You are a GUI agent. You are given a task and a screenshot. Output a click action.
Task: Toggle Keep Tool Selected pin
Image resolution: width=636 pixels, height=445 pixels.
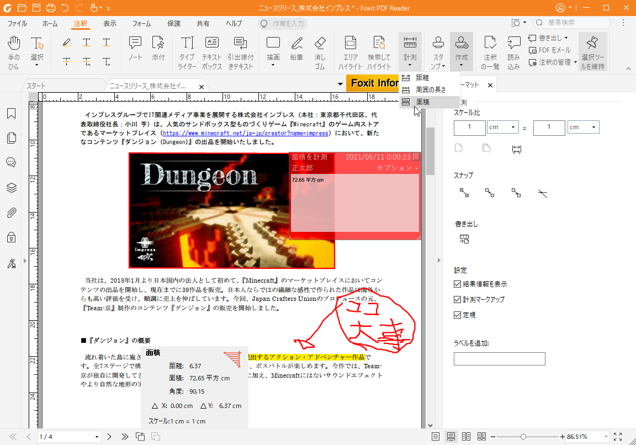tap(592, 52)
